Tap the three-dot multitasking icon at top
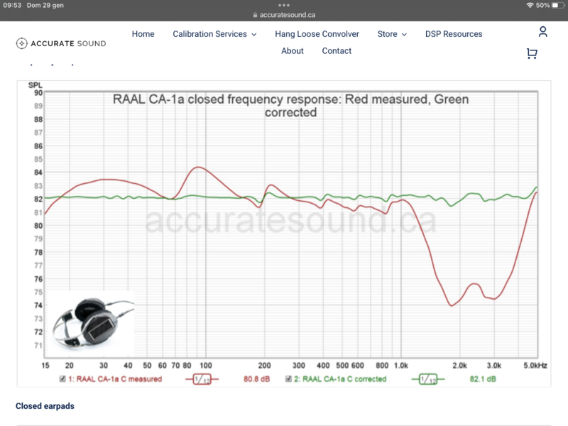The height and width of the screenshot is (426, 568). tap(284, 4)
